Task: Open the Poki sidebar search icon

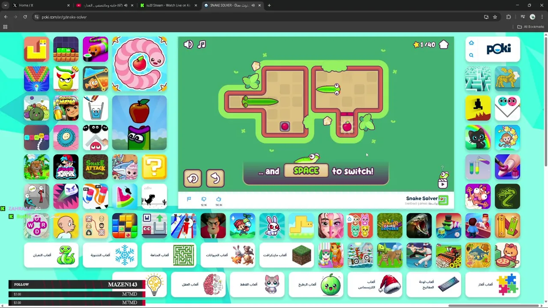Action: (x=471, y=55)
